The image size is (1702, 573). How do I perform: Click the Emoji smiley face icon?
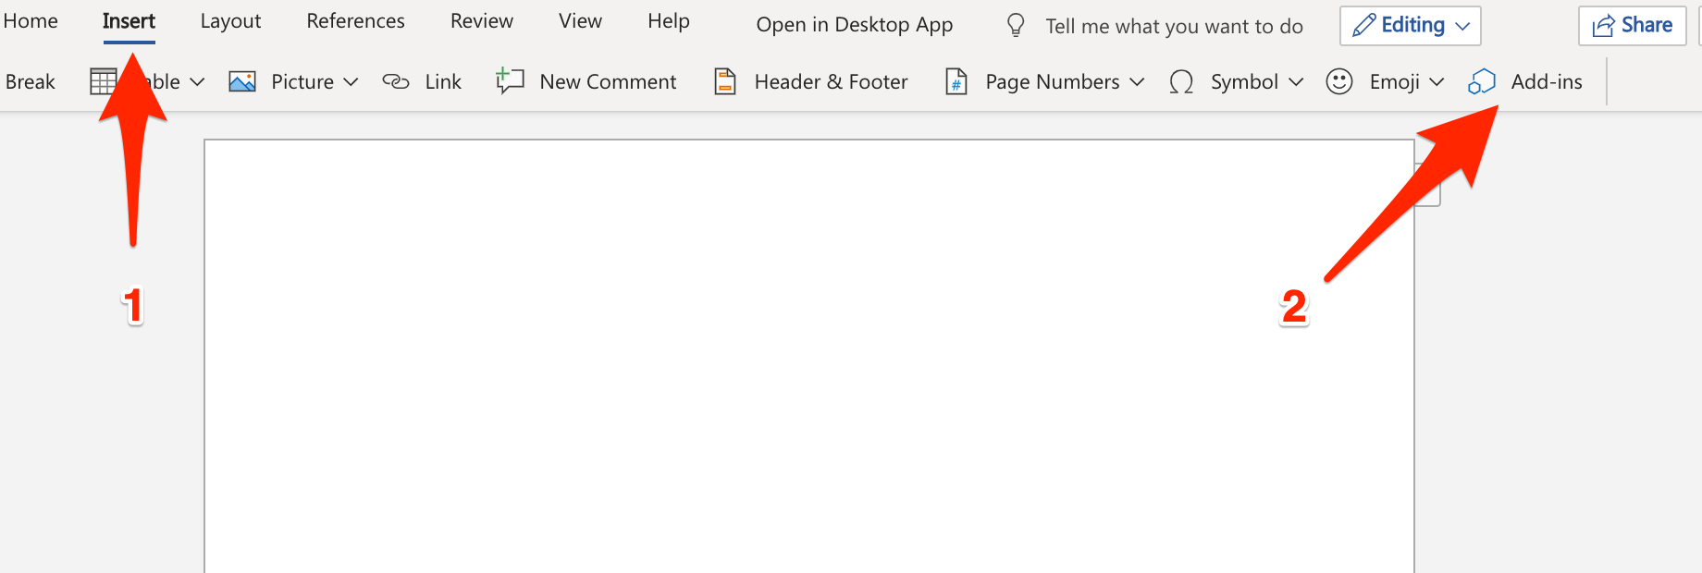(x=1339, y=82)
